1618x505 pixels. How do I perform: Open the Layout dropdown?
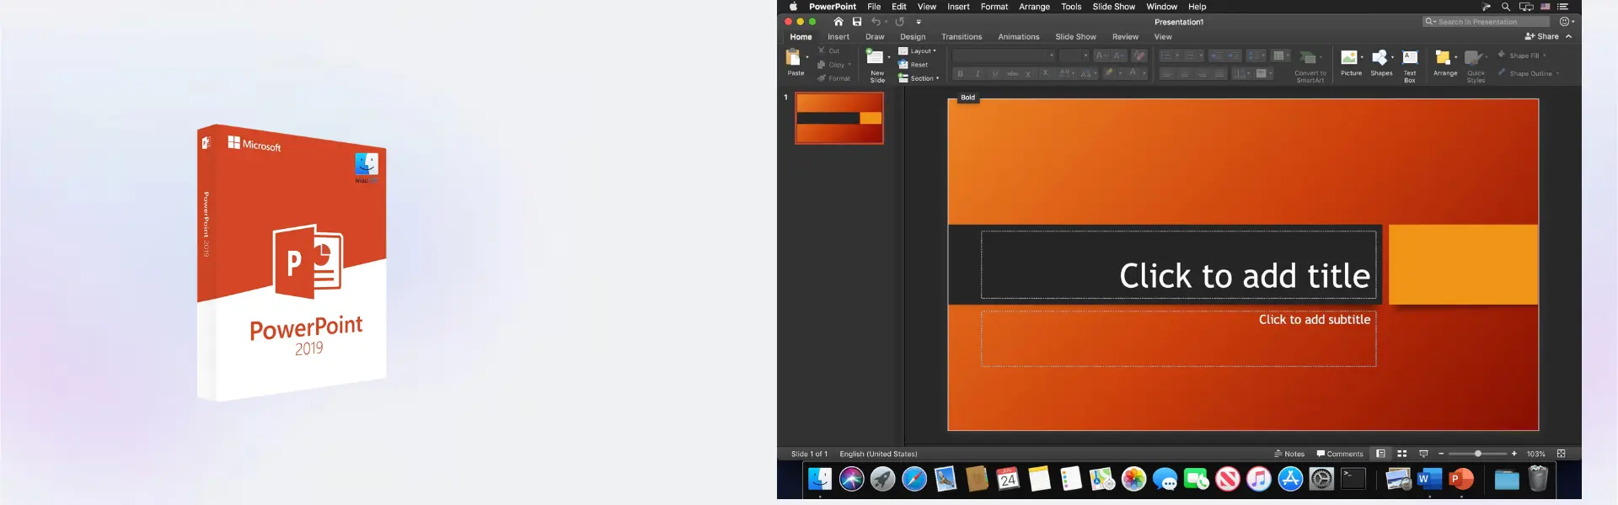[x=918, y=50]
